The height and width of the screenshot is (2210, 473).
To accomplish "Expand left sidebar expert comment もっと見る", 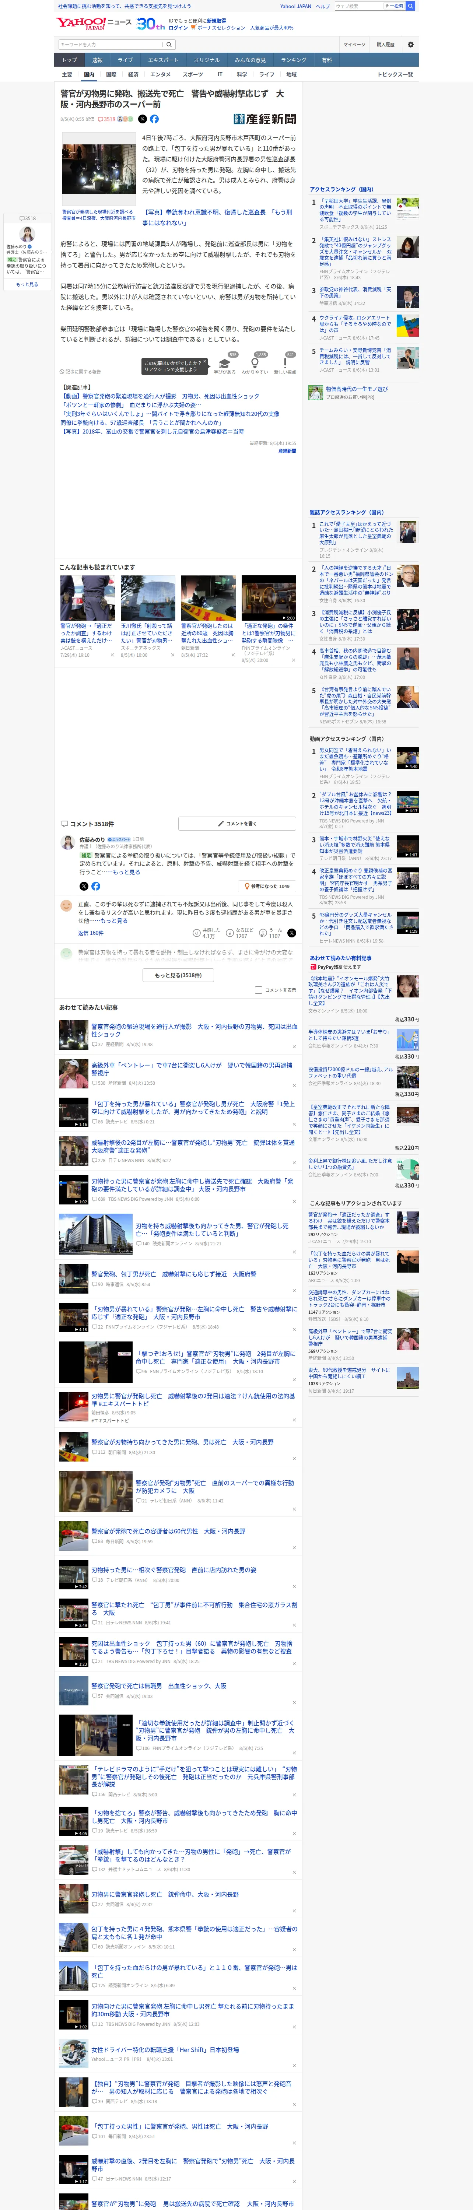I will [x=27, y=284].
